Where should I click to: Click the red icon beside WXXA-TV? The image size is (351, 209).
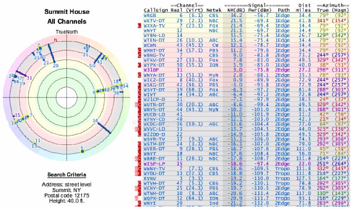140,26
